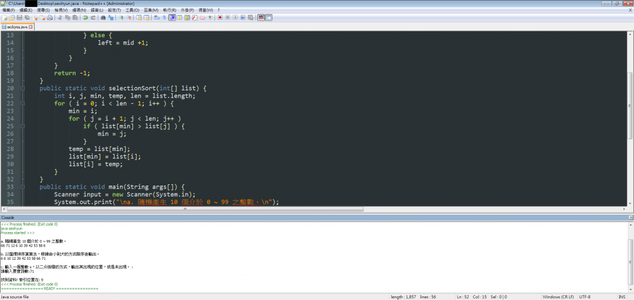Click the Close document toolbar icon
The image size is (634, 300).
(x=35, y=18)
